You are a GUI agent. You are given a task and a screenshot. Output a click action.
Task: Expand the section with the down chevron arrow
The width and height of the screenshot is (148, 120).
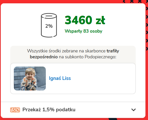click(x=133, y=110)
